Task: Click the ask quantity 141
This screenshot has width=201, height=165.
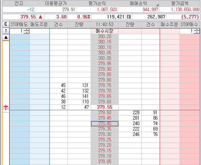Action: [x=85, y=96]
